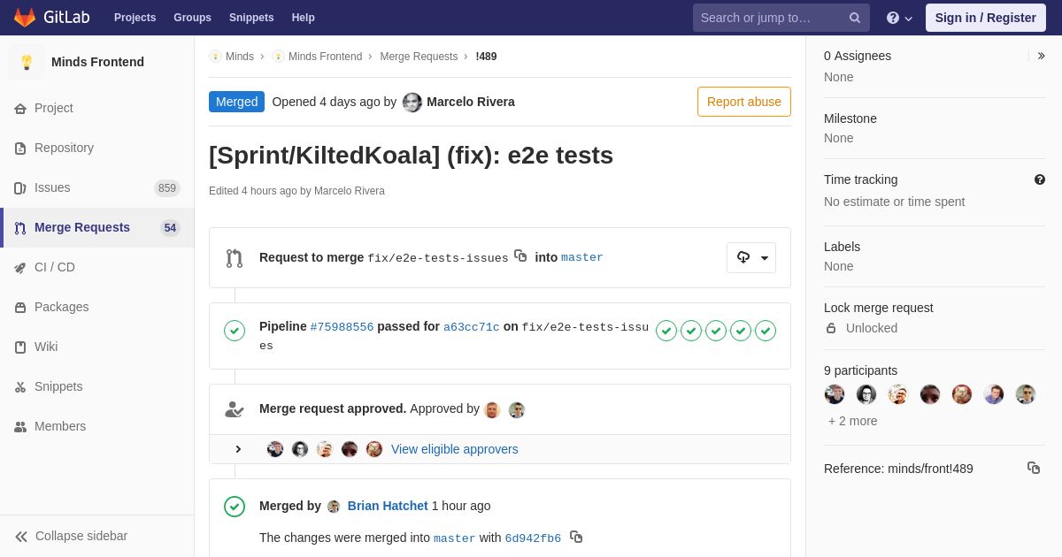Copy source branch name fix/e2e-tests-issues
This screenshot has width=1062, height=557.
tap(520, 256)
